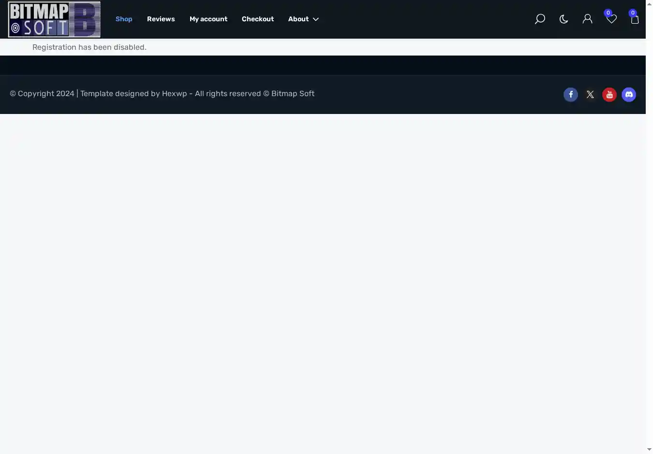Click the Bitmap Soft logo
This screenshot has width=653, height=454.
point(54,19)
